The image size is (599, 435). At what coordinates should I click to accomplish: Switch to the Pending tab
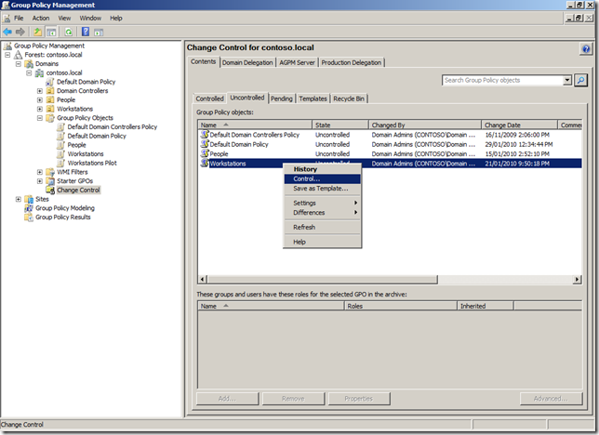[281, 98]
